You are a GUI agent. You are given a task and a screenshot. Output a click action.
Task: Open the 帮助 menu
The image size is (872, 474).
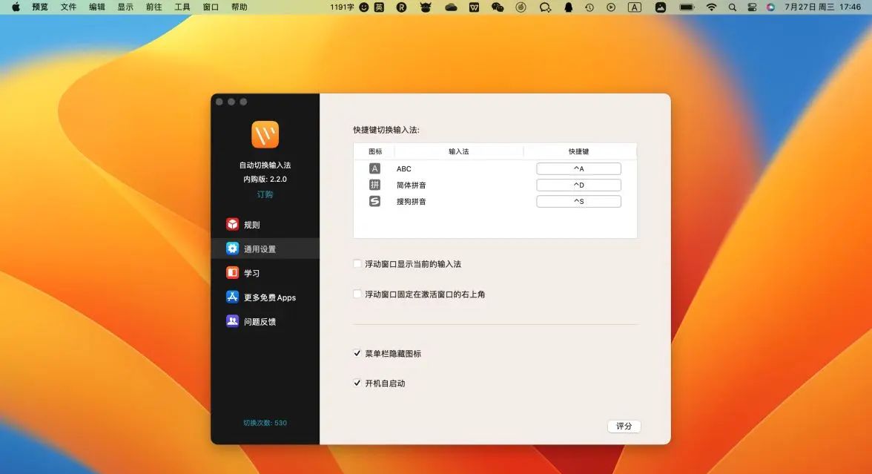[238, 7]
